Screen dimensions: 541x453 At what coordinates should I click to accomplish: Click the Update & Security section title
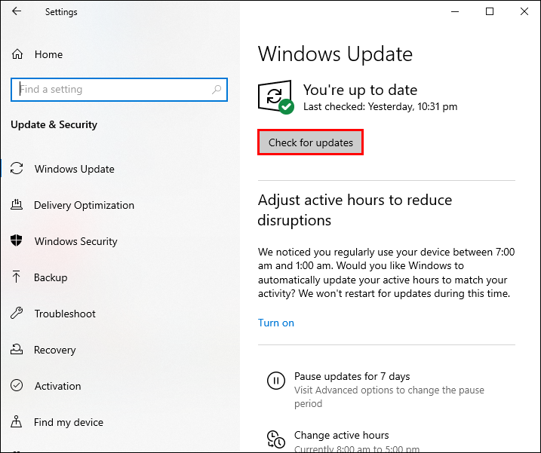point(54,124)
